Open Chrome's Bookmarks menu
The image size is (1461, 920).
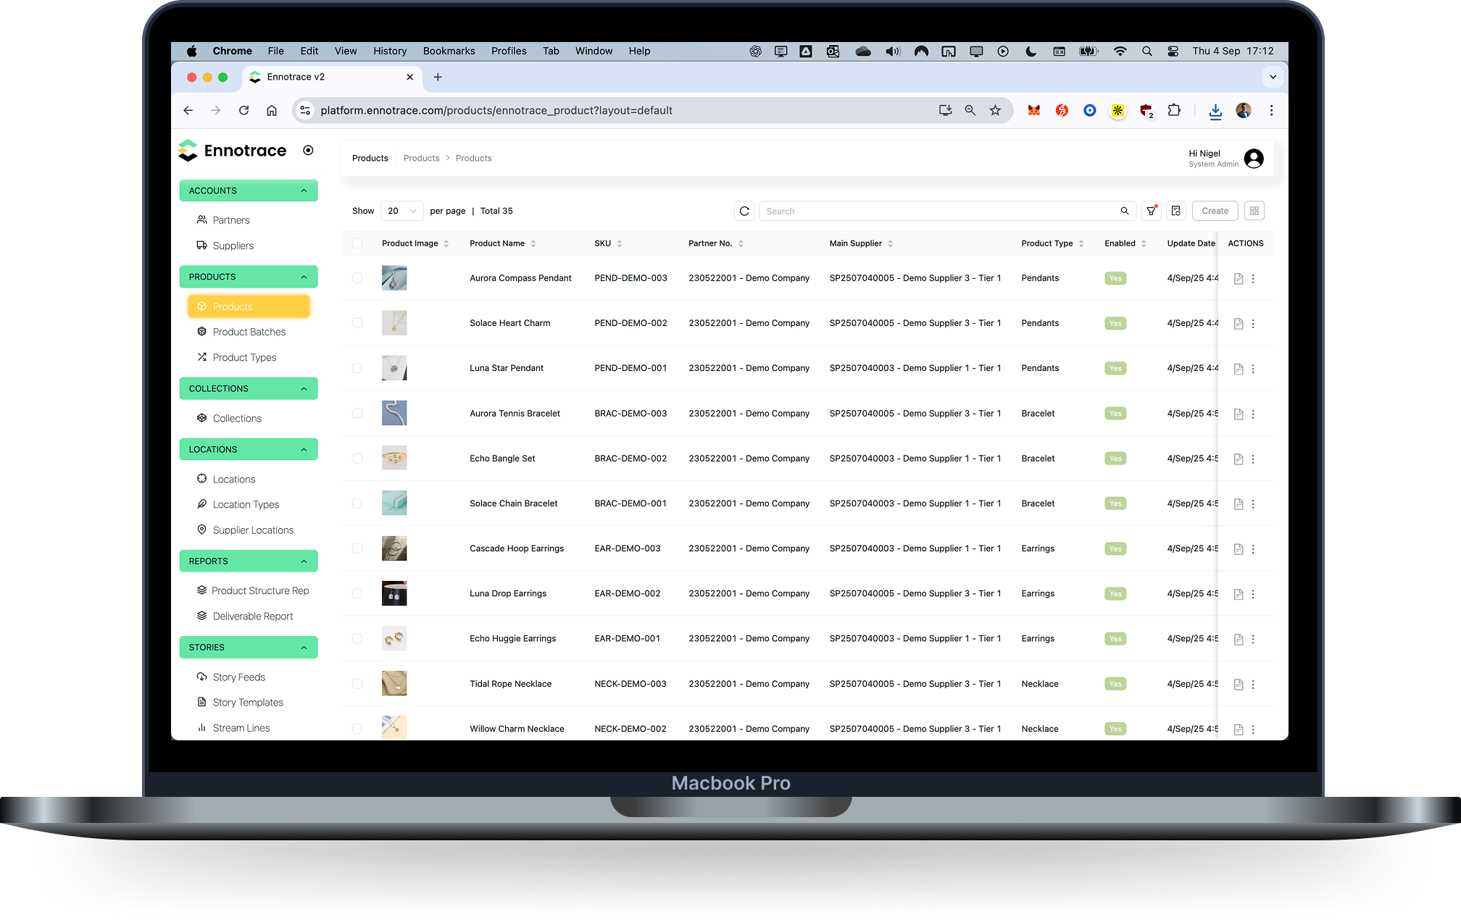pos(449,51)
